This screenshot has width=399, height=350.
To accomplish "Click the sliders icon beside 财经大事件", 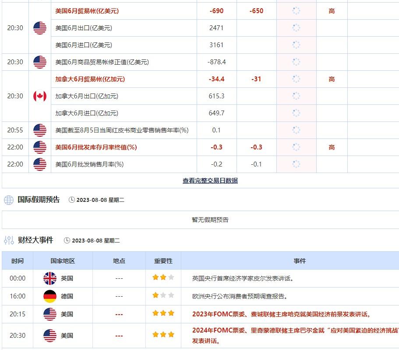I will click(9, 240).
